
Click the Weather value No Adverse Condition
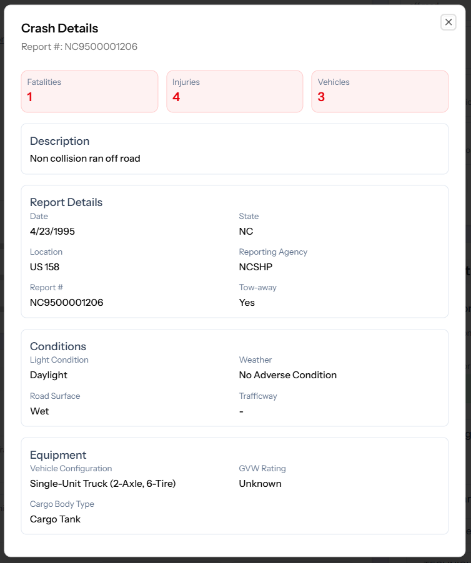point(288,375)
